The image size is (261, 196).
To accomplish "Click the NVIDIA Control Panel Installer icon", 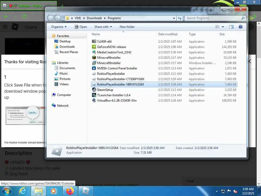I will (94, 68).
